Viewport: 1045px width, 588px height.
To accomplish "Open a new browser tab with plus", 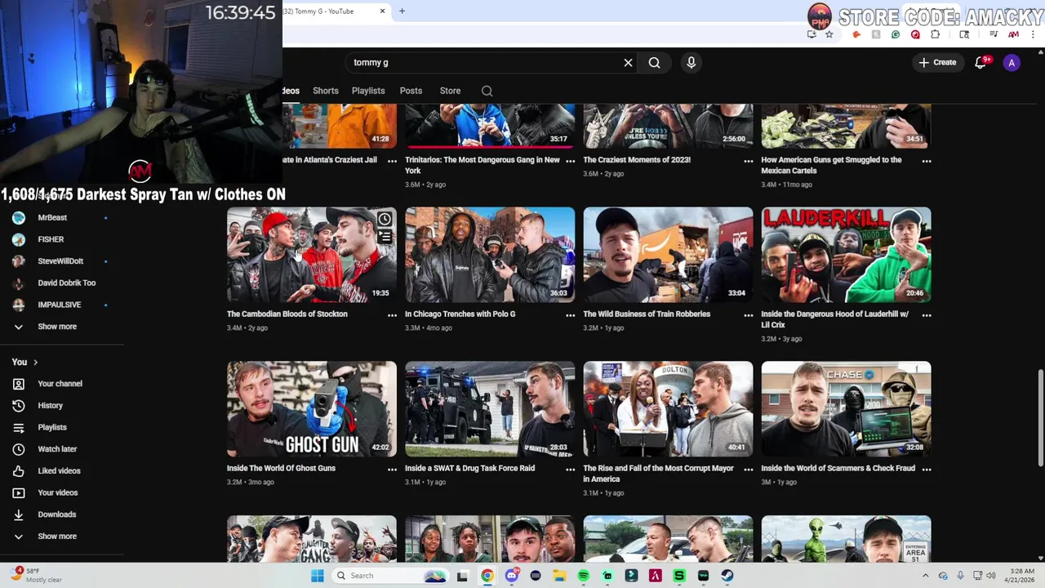I will click(x=402, y=11).
